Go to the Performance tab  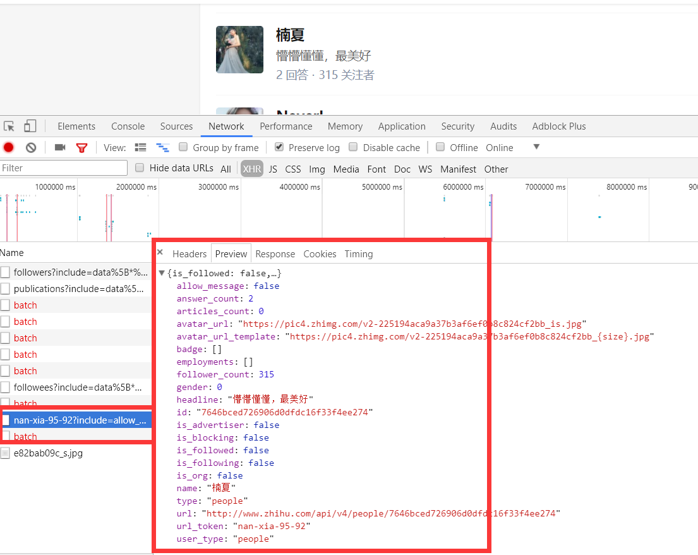pos(286,126)
